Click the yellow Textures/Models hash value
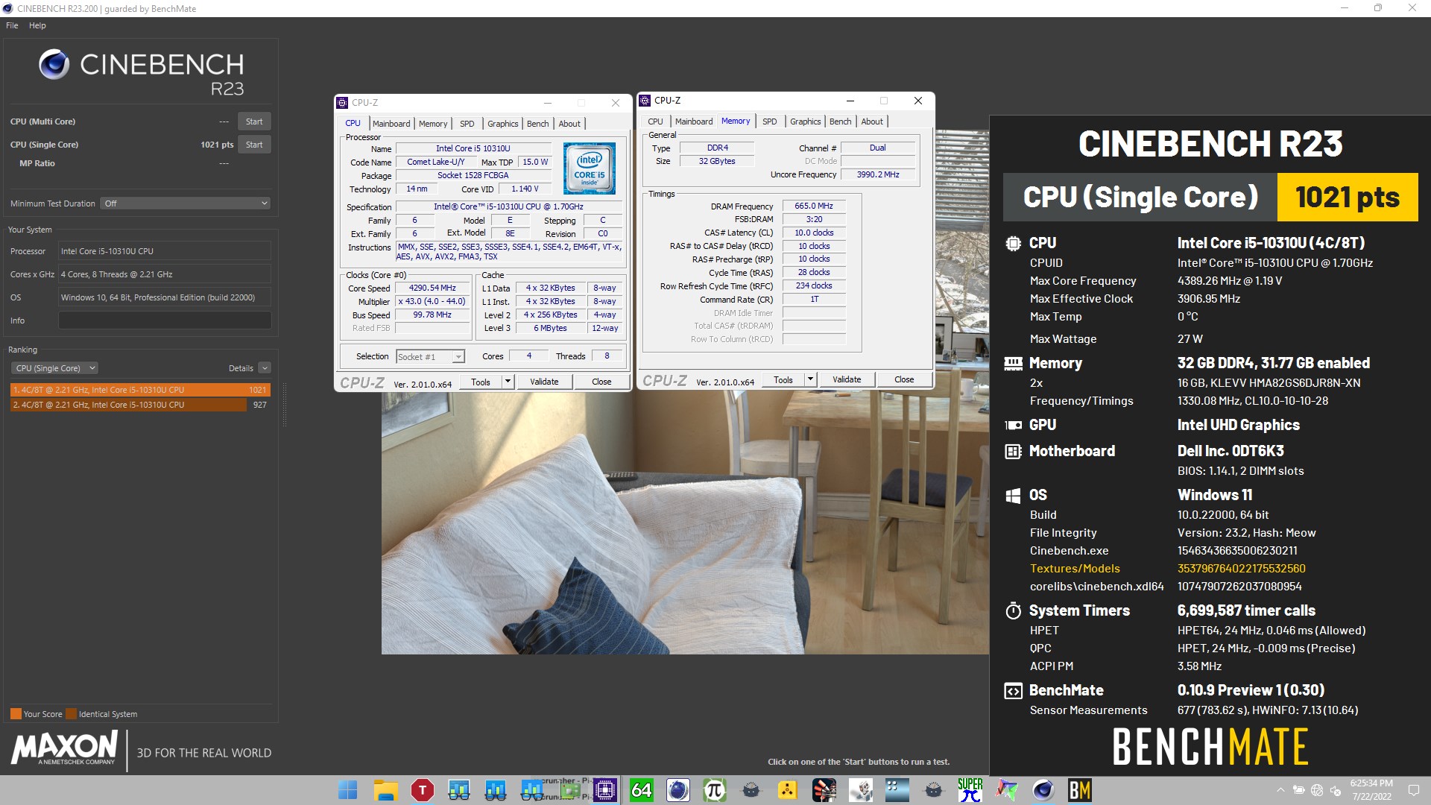1431x805 pixels. click(1242, 569)
